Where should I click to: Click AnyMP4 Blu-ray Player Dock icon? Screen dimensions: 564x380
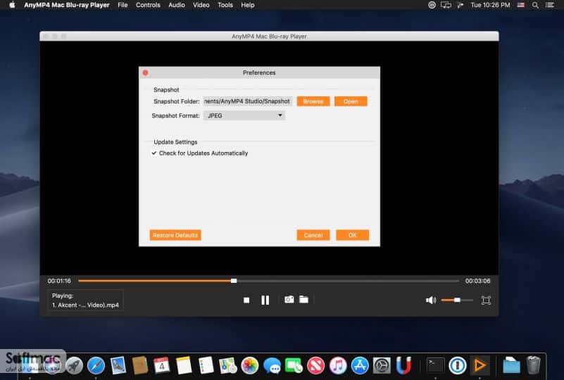[x=480, y=366]
